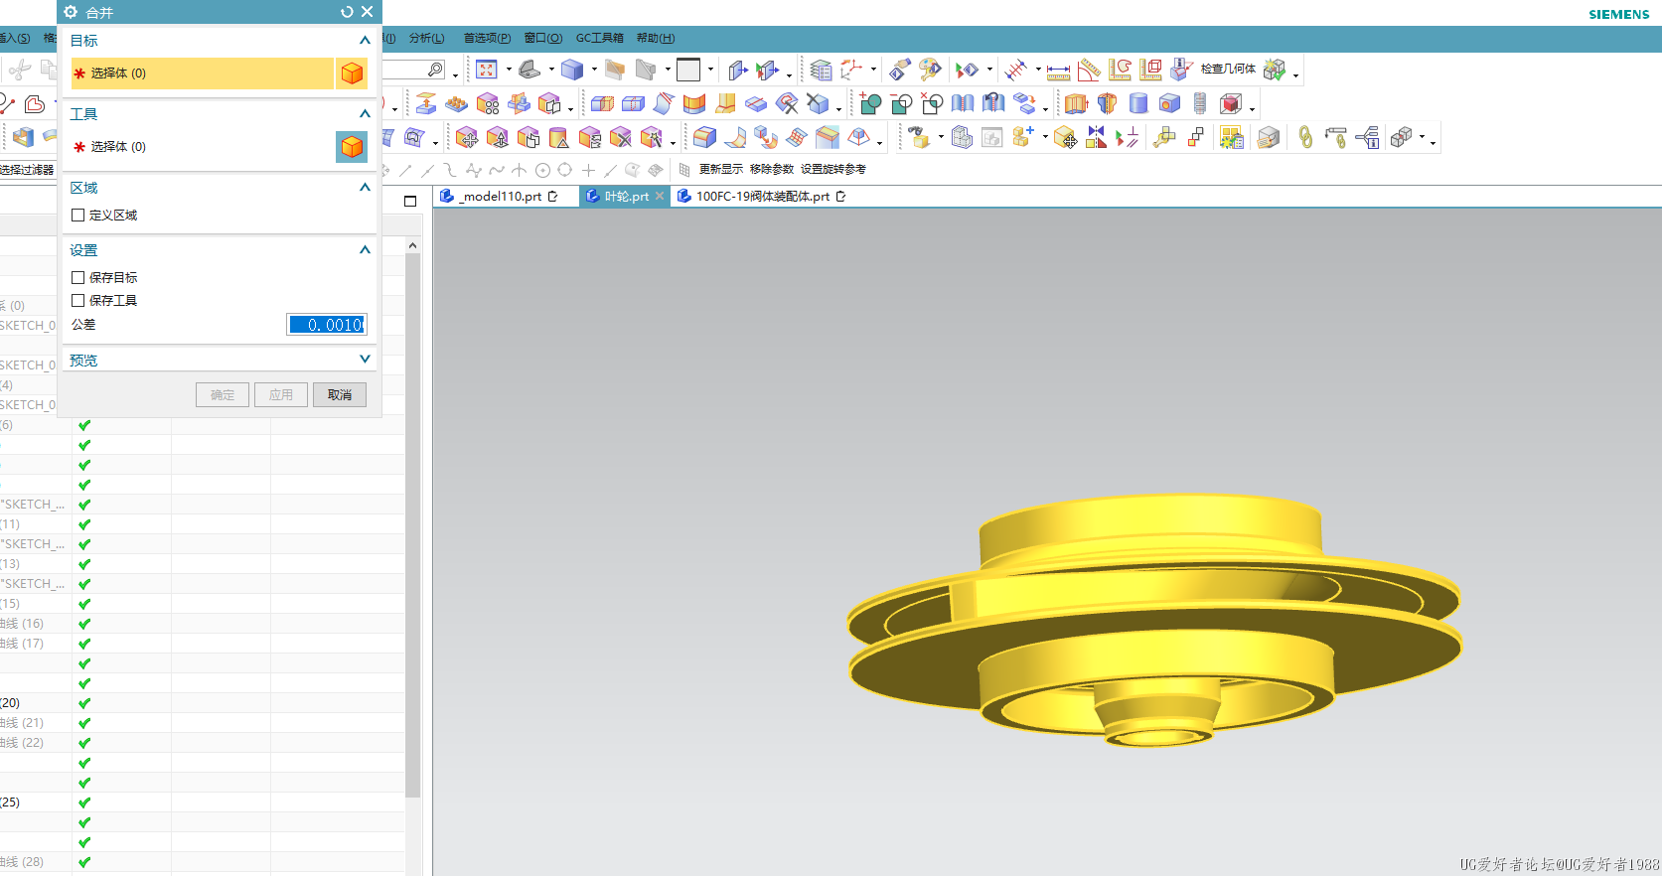Collapse the 区域 section
This screenshot has width=1662, height=876.
(x=365, y=188)
